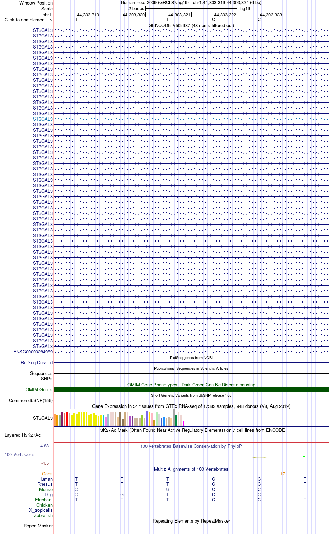Click the gray G base in Dog row
This screenshot has height=534, width=329.
pyautogui.click(x=122, y=494)
